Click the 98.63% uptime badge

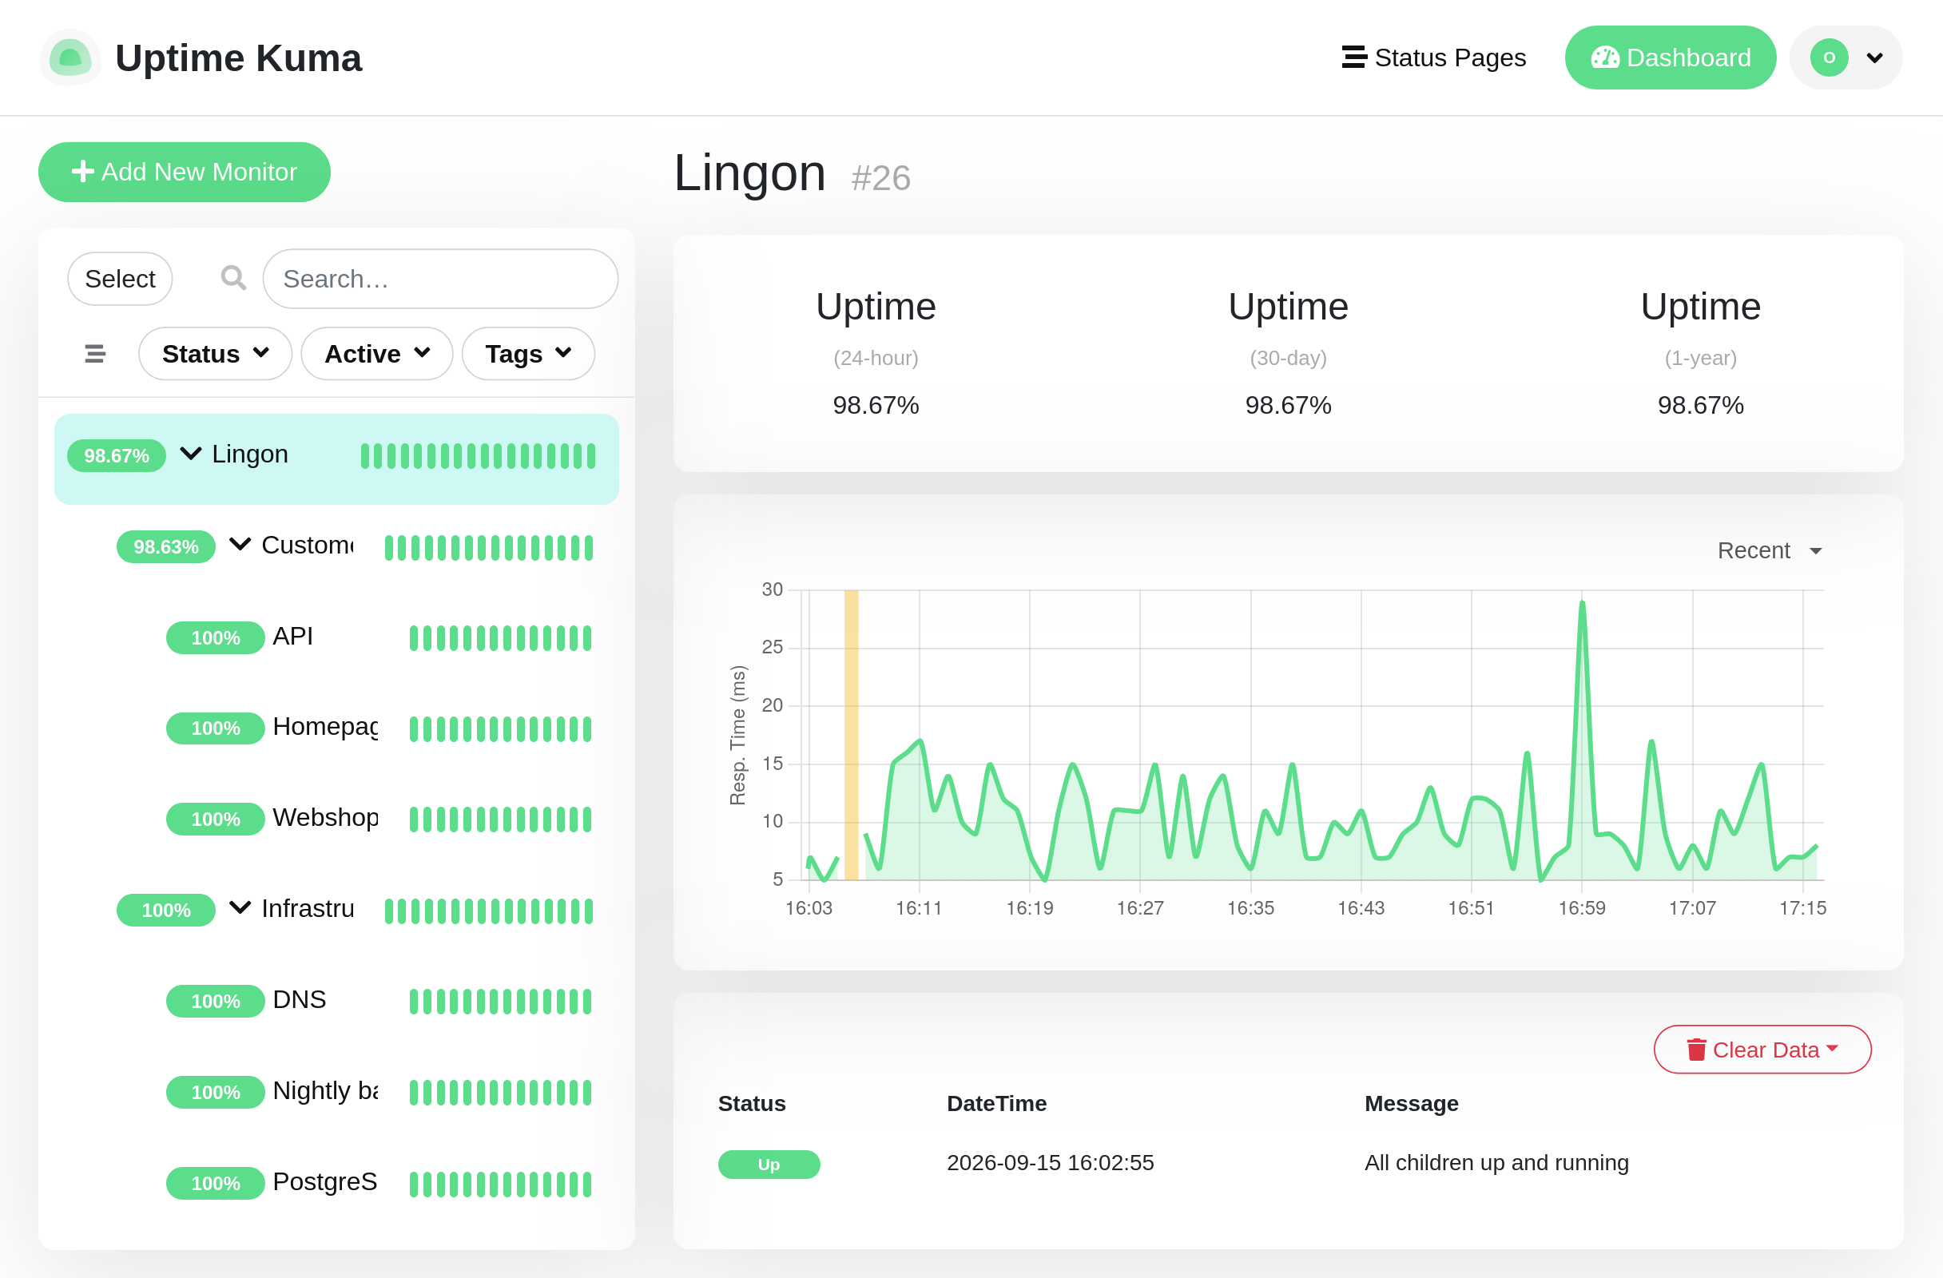[x=165, y=547]
